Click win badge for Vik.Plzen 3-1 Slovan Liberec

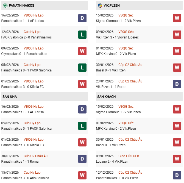(177, 35)
